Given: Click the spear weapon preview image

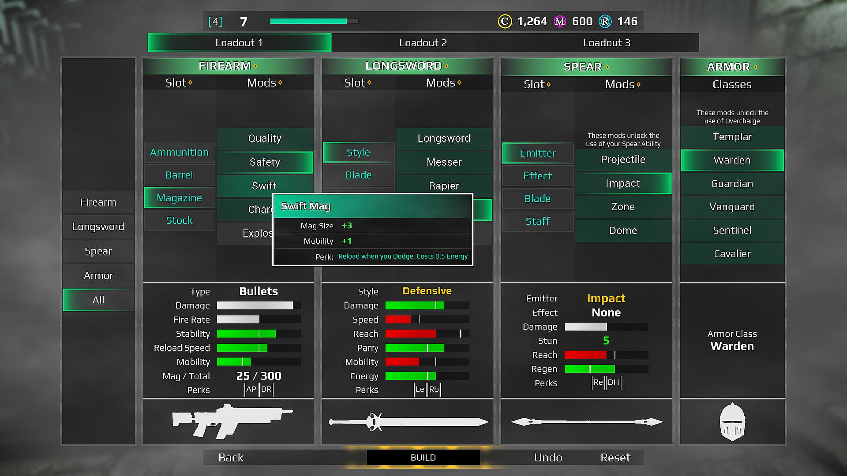Looking at the screenshot, I should pos(587,422).
